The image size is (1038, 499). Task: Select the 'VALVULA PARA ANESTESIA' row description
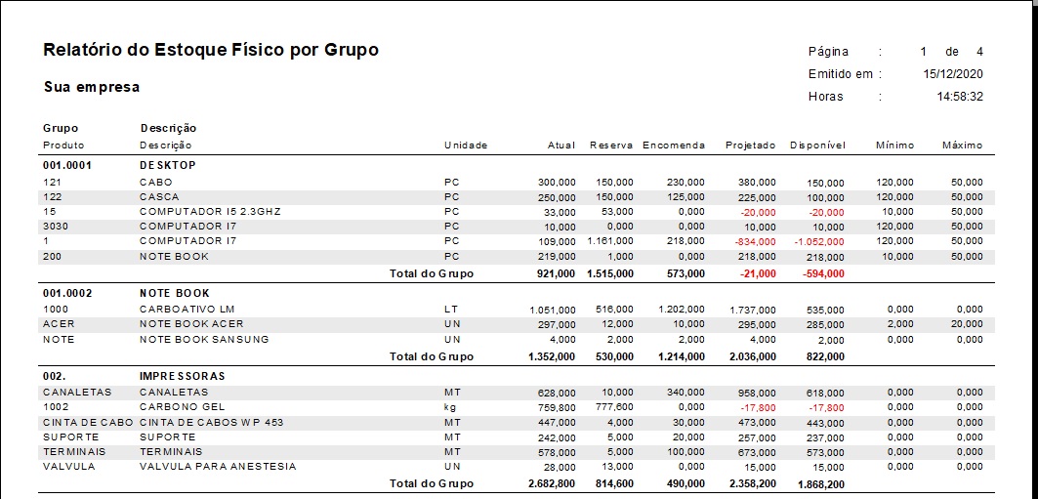(x=217, y=467)
